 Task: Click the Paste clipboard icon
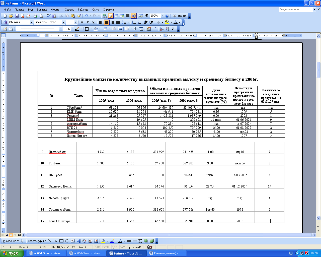(73, 16)
